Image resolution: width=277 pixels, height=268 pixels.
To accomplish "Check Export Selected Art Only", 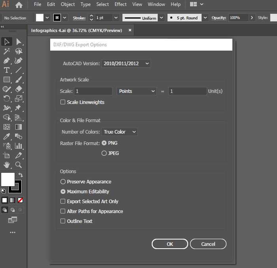I will coord(63,202).
